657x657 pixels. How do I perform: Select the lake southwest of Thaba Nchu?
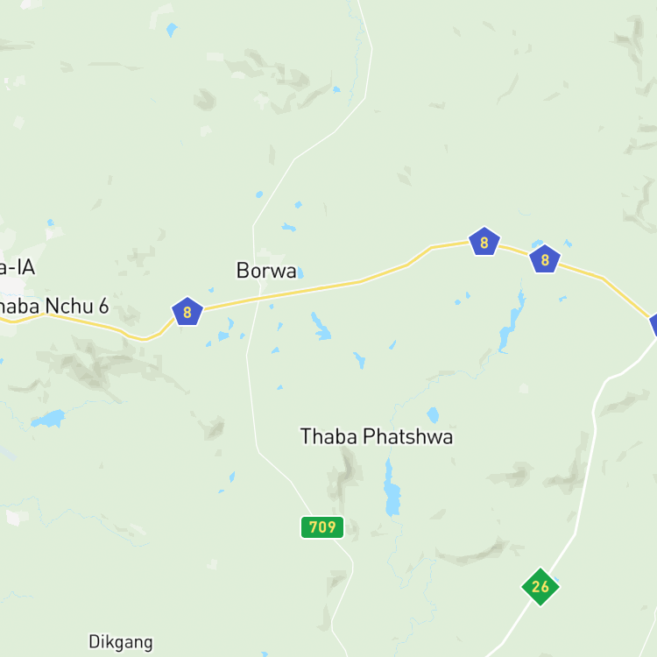point(48,419)
